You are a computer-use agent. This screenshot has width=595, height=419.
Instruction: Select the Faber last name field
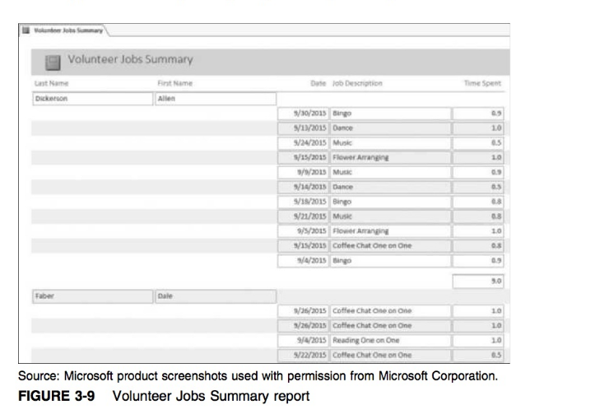pos(91,296)
